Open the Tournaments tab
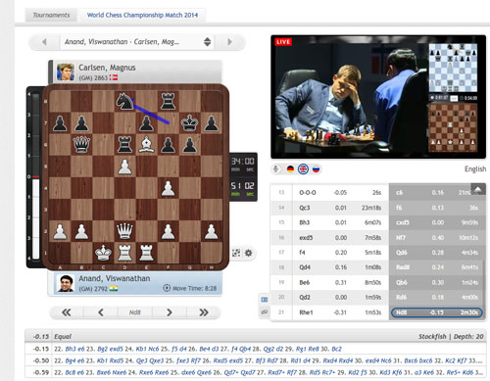 point(51,15)
